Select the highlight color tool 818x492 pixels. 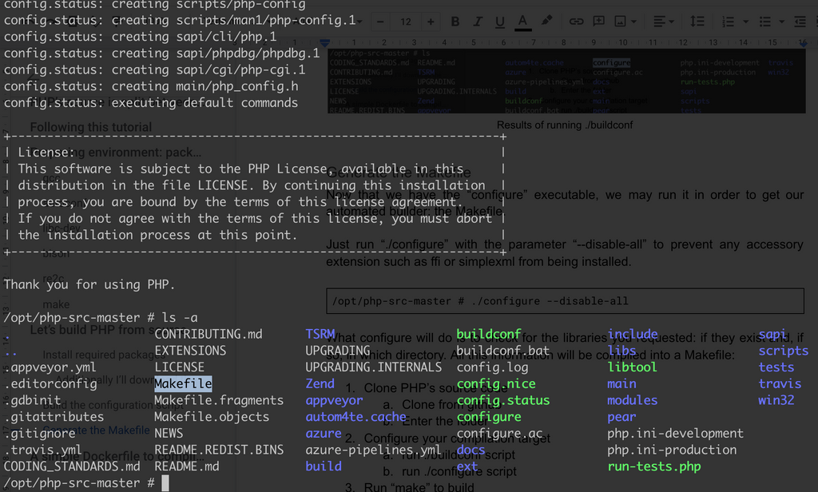coord(546,22)
